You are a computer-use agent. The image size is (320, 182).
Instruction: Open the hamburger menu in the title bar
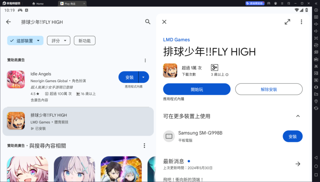(282, 3)
